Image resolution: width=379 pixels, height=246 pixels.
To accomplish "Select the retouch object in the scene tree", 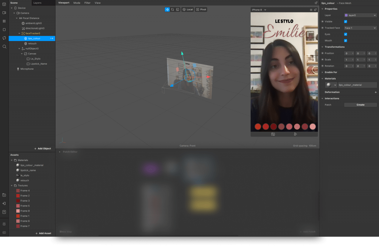I will [32, 44].
